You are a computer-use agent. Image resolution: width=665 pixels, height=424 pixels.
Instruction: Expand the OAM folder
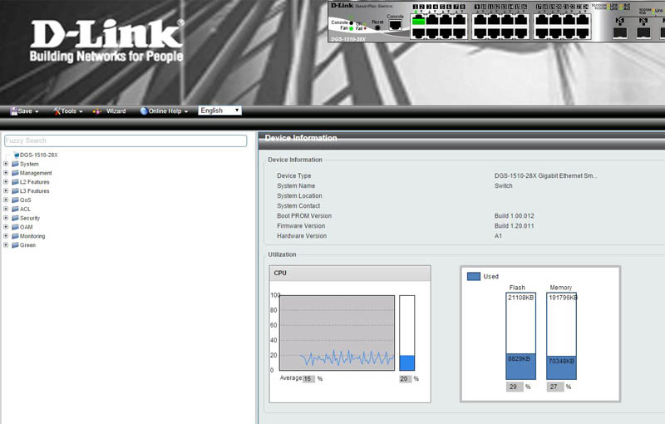point(6,227)
